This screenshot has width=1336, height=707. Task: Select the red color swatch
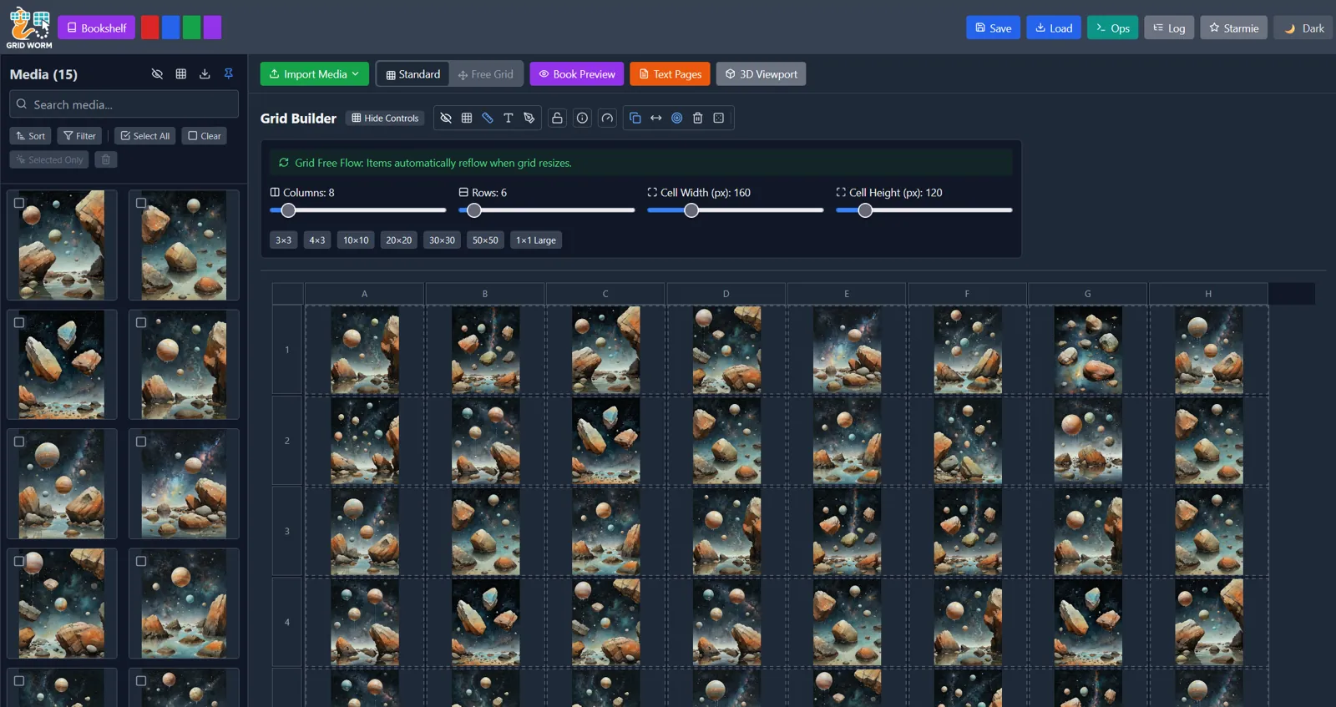150,28
